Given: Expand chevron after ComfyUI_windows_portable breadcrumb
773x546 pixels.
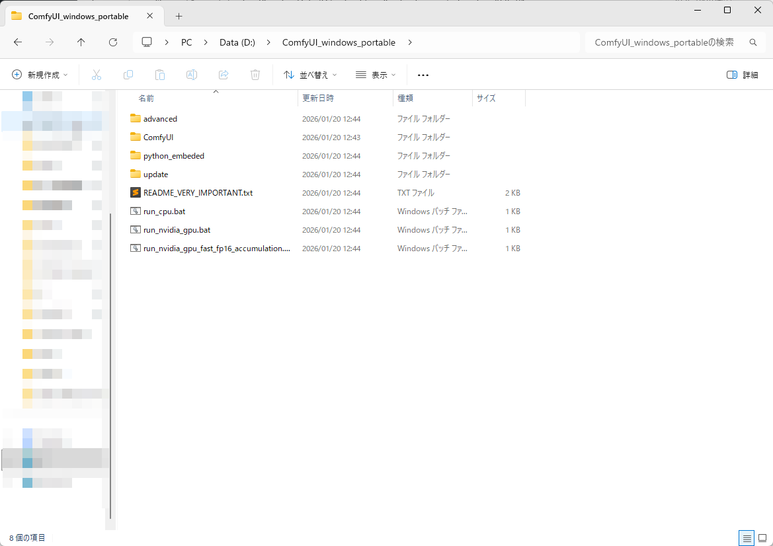Looking at the screenshot, I should [x=410, y=42].
